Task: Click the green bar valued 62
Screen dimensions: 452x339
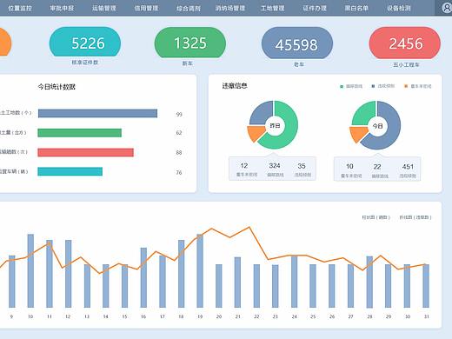Action: point(80,133)
